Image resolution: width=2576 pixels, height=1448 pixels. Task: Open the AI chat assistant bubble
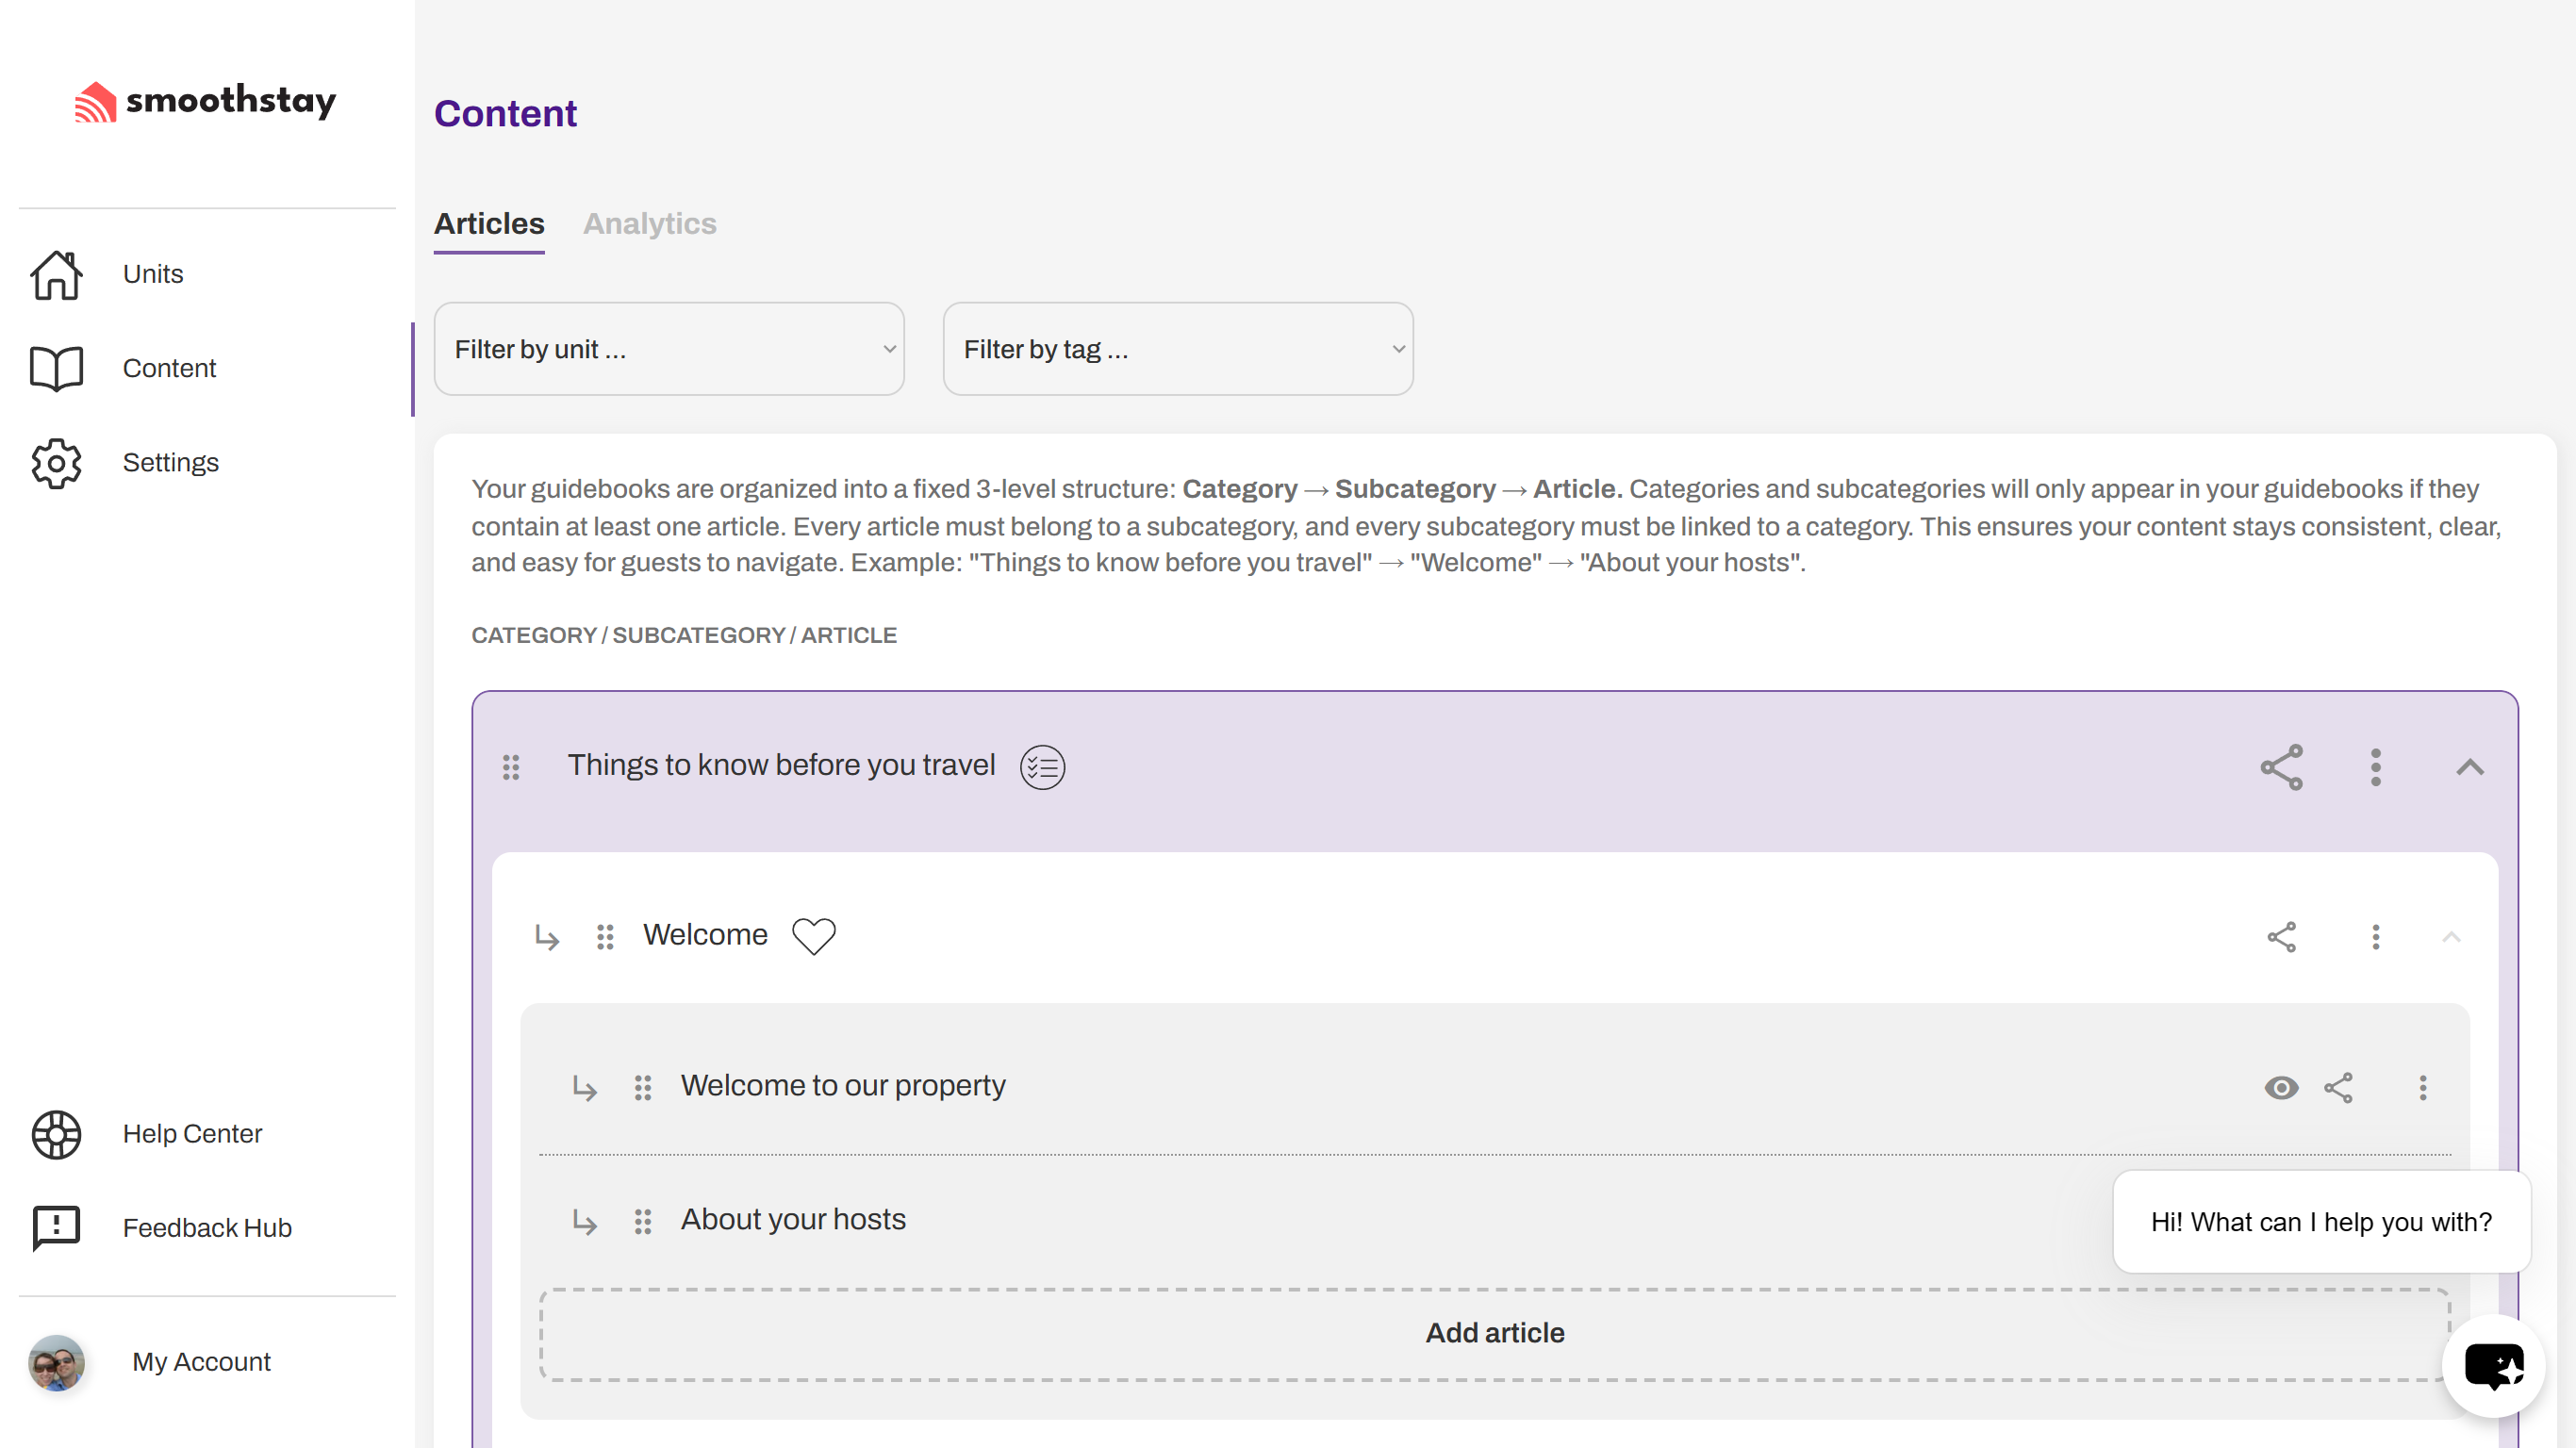[2493, 1366]
